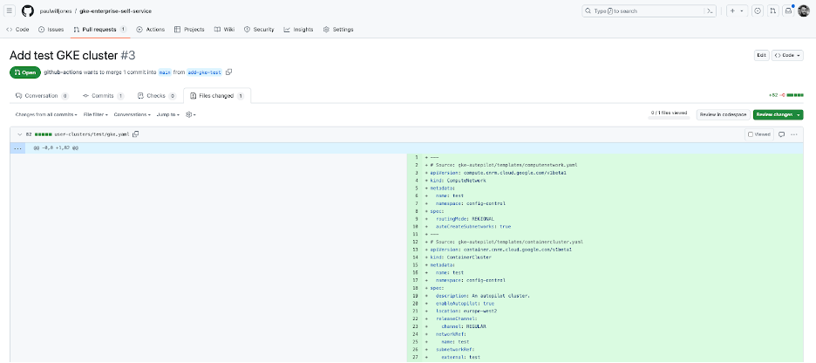This screenshot has height=363, width=816.
Task: Open the File filter dropdown
Action: click(96, 114)
